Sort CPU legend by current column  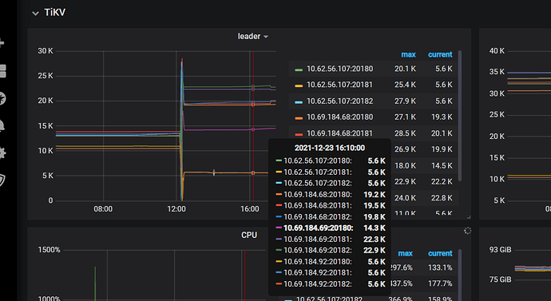(440, 253)
